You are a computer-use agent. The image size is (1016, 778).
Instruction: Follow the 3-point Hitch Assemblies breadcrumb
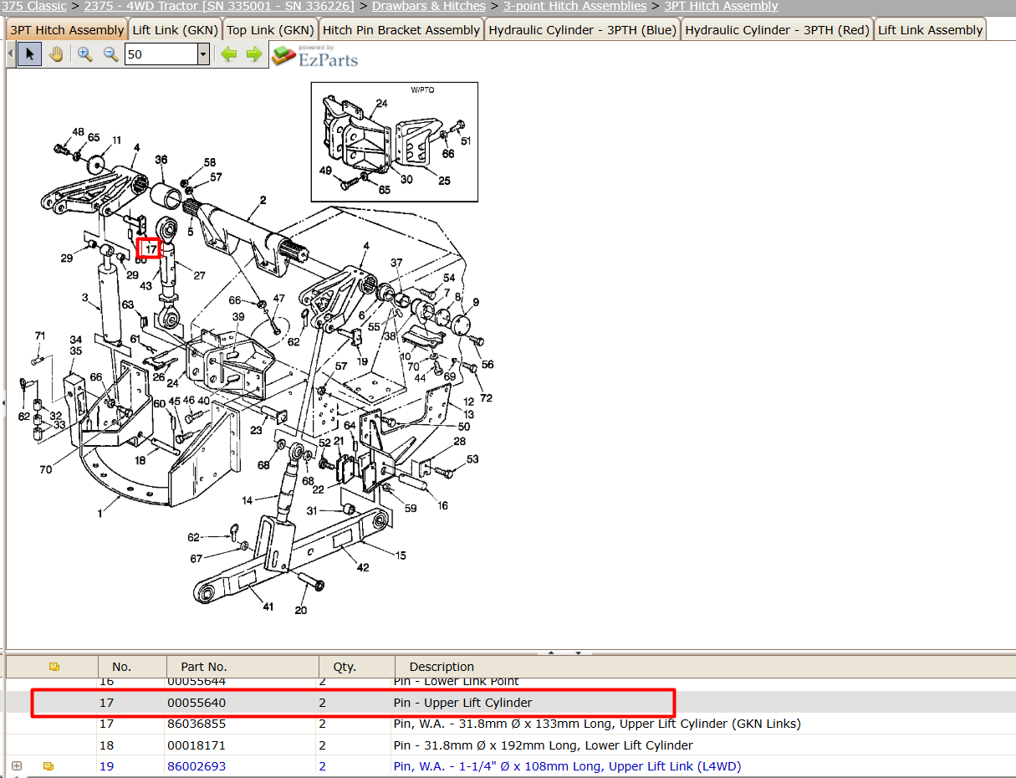pyautogui.click(x=574, y=6)
